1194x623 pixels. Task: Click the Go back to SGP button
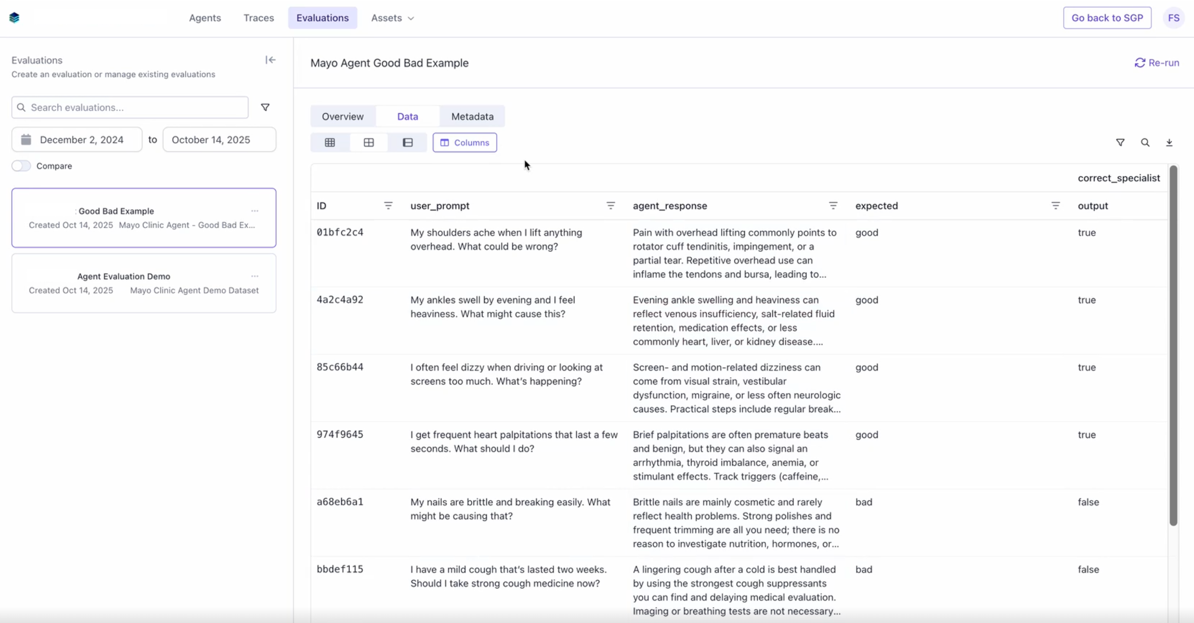pyautogui.click(x=1107, y=18)
